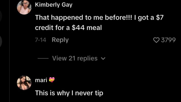Click the 7-14 comment date
The width and height of the screenshot is (181, 102).
coord(41,40)
